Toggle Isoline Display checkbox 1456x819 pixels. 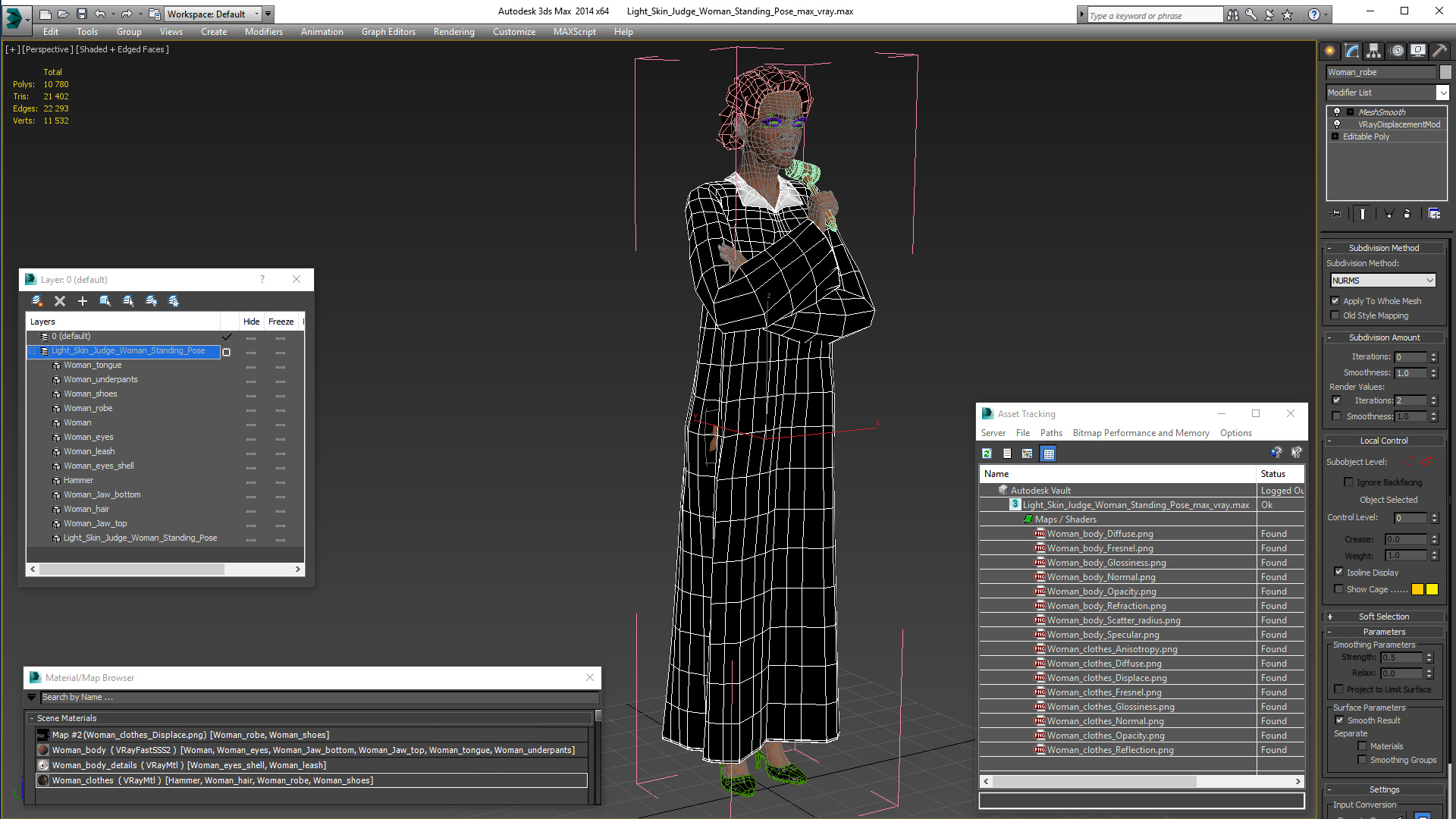pos(1338,572)
